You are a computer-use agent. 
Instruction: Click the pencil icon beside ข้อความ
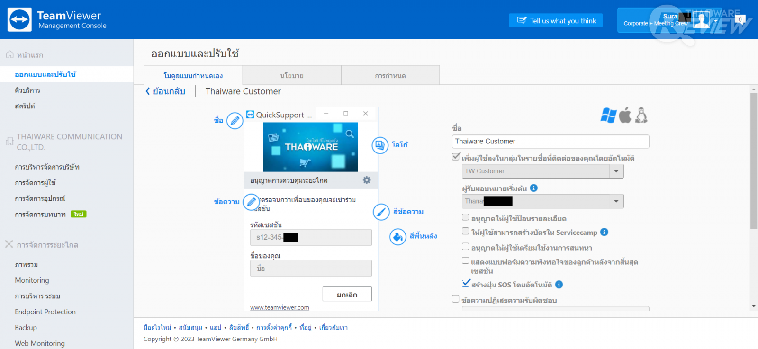click(251, 202)
